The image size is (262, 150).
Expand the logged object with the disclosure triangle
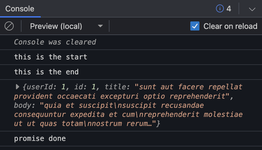point(18,87)
